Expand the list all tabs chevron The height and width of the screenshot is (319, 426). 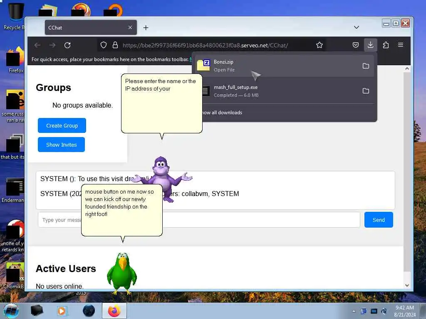click(357, 27)
